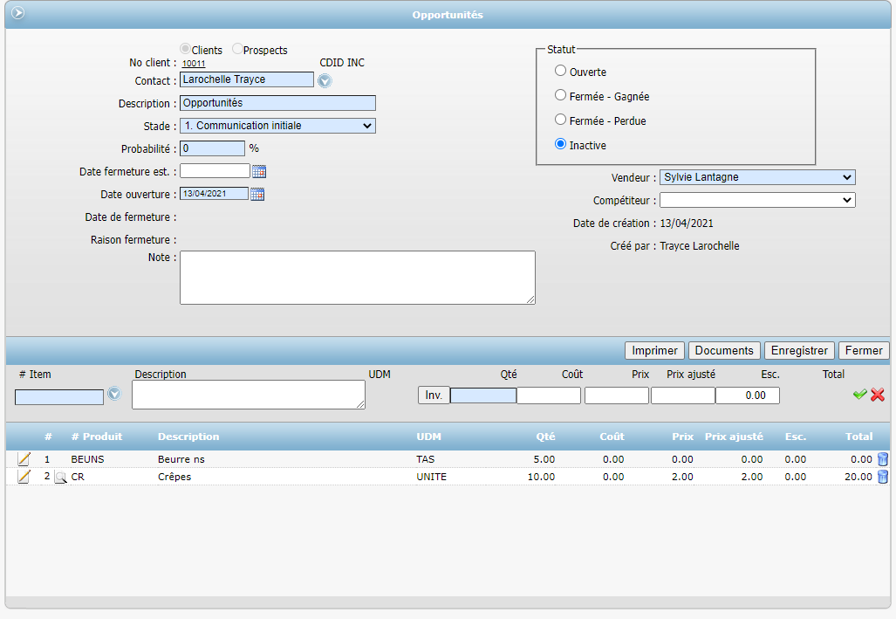
Task: Click the Qté column header in items table
Action: coord(546,437)
